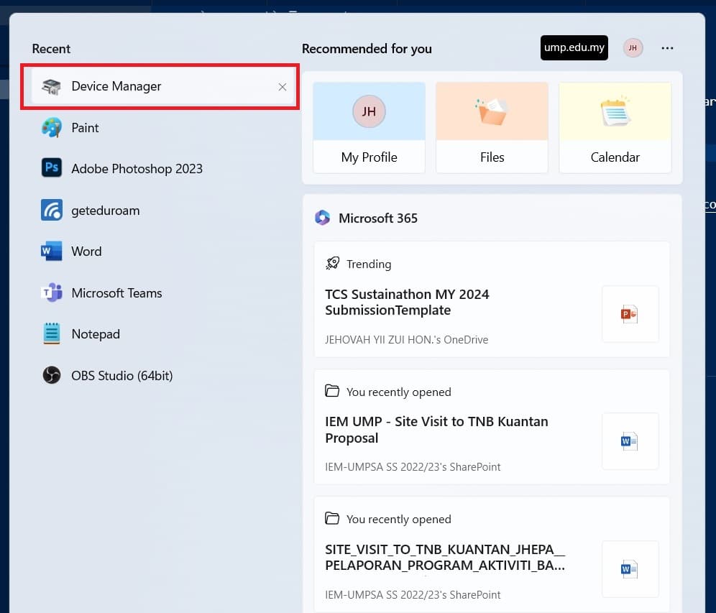The image size is (716, 613).
Task: Click the PowerPoint file thumbnail
Action: (x=630, y=314)
